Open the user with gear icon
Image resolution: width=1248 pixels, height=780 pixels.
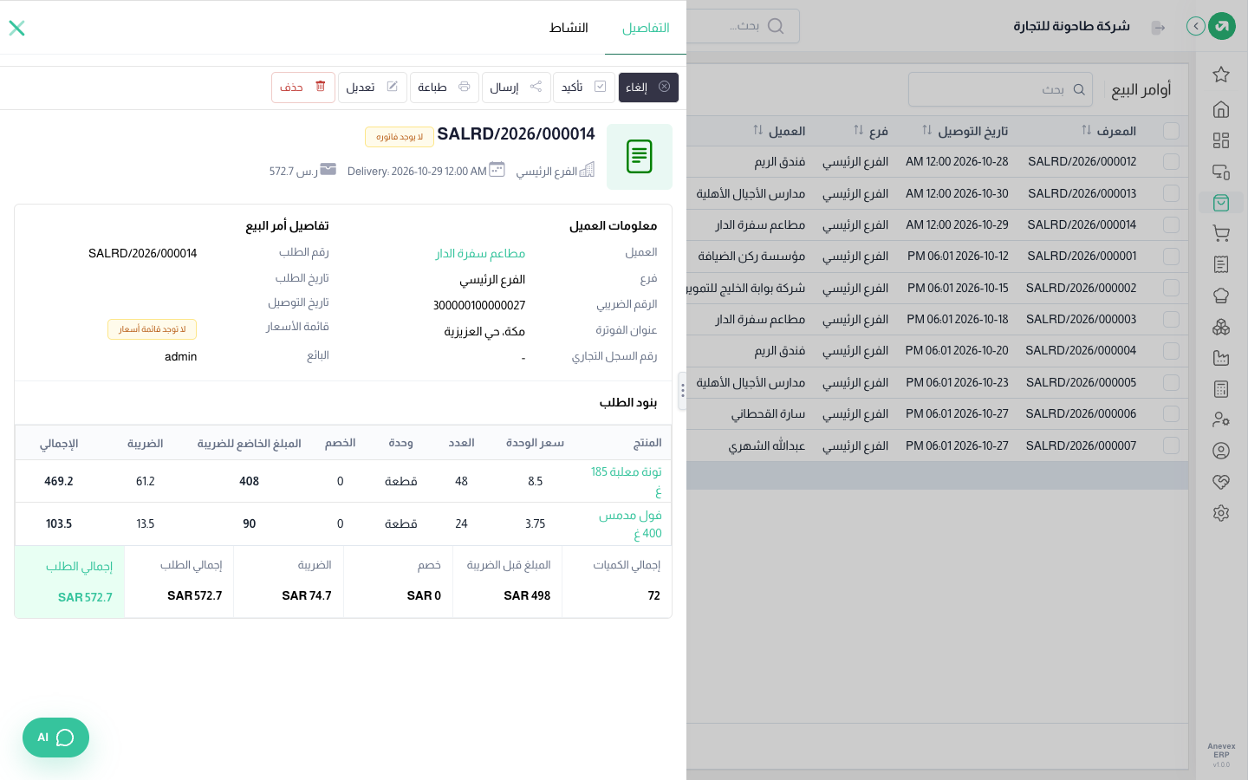pyautogui.click(x=1221, y=419)
